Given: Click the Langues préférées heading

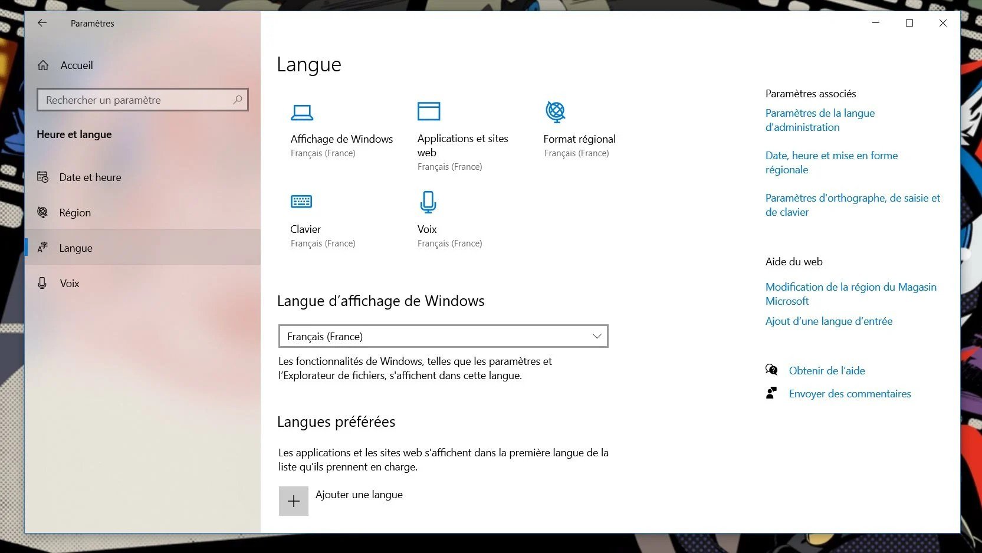Looking at the screenshot, I should coord(336,422).
